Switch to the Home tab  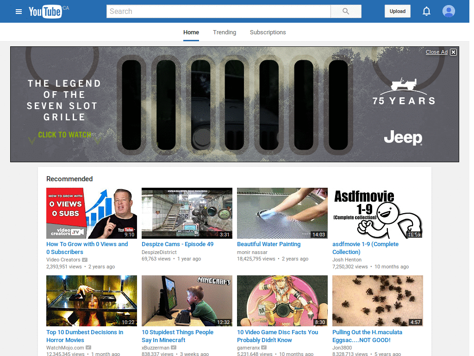tap(191, 32)
